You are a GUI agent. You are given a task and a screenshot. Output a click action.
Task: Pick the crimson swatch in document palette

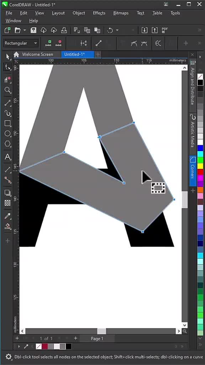coord(44,346)
